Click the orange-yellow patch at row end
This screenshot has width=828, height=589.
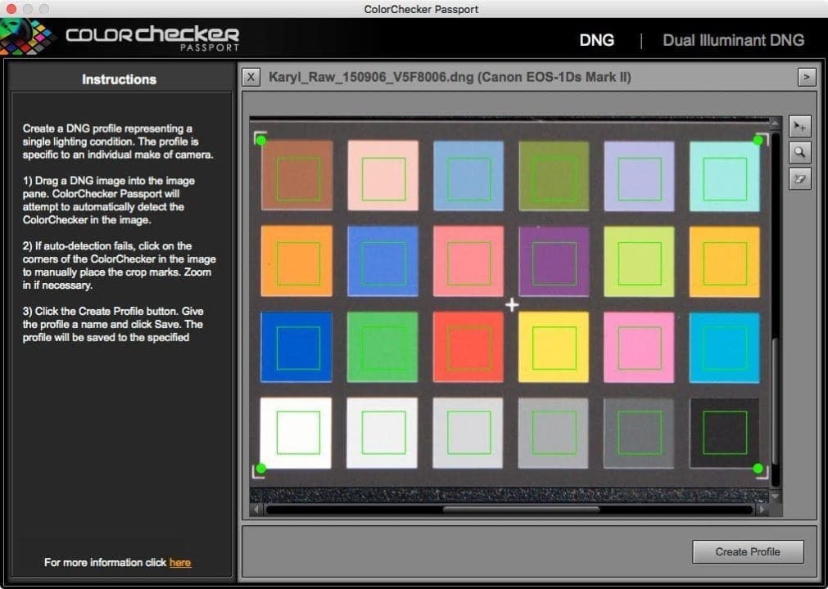click(x=725, y=262)
